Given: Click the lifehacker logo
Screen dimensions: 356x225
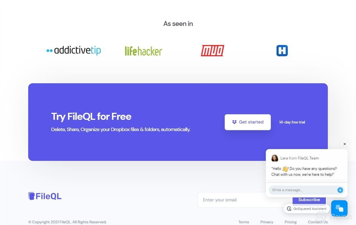Looking at the screenshot, I should (x=144, y=51).
